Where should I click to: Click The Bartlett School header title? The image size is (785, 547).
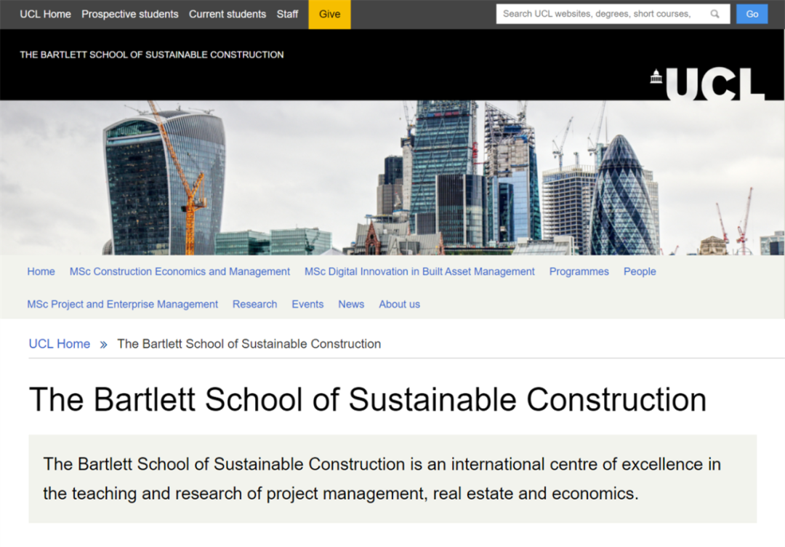[x=152, y=55]
